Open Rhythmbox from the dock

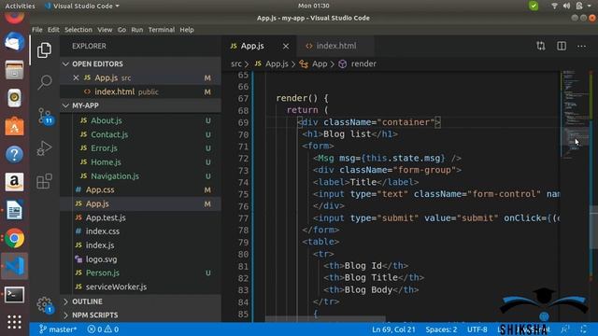coord(14,98)
